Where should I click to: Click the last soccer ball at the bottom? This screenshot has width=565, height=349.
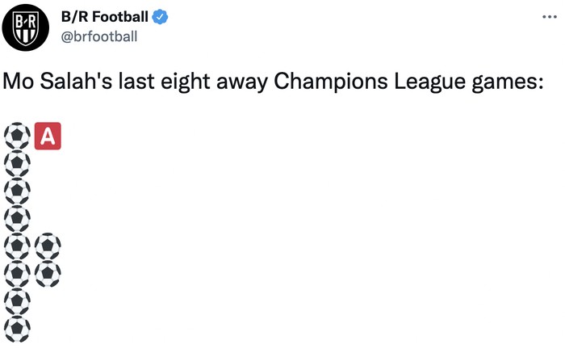click(x=18, y=329)
